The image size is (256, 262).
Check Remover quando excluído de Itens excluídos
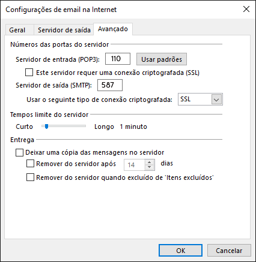pos(30,177)
